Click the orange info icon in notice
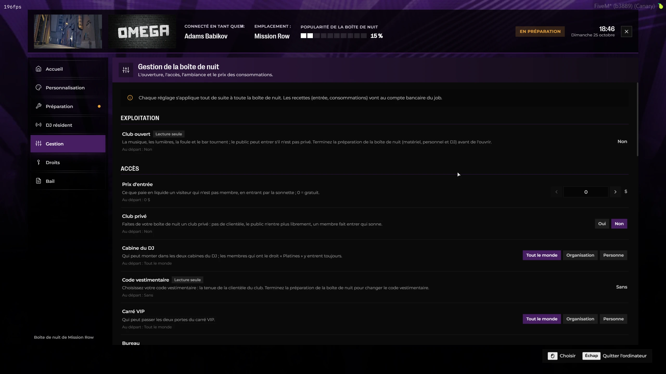Image resolution: width=666 pixels, height=374 pixels. click(x=130, y=98)
